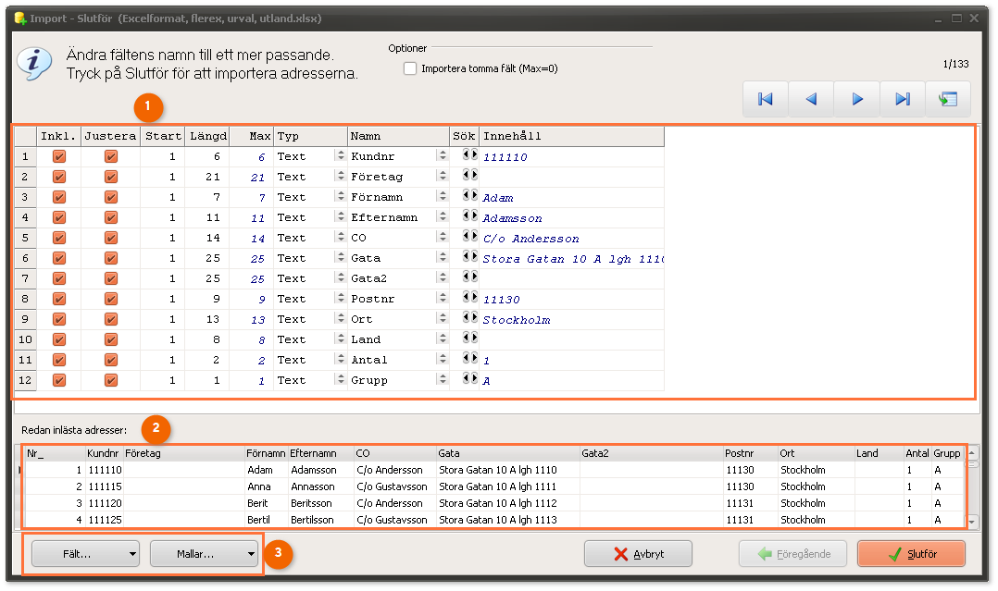Go to the previous record
998x591 pixels.
tap(811, 99)
